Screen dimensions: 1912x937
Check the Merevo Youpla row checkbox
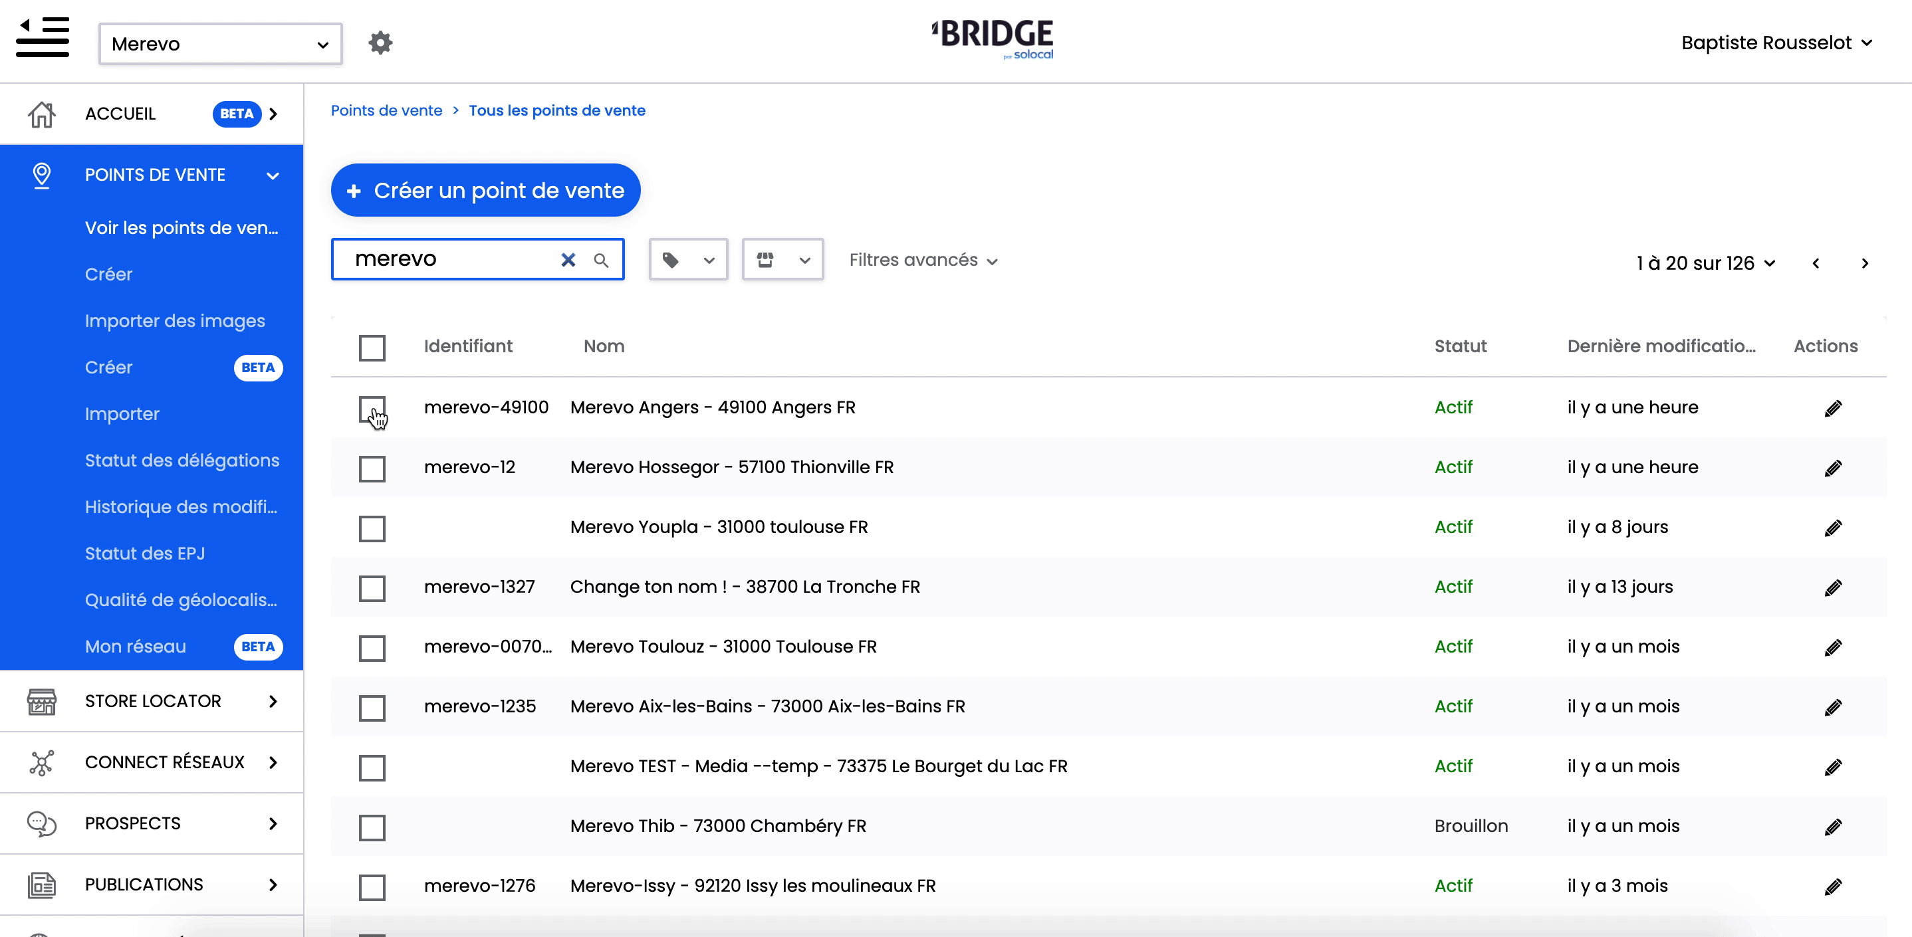click(x=372, y=528)
